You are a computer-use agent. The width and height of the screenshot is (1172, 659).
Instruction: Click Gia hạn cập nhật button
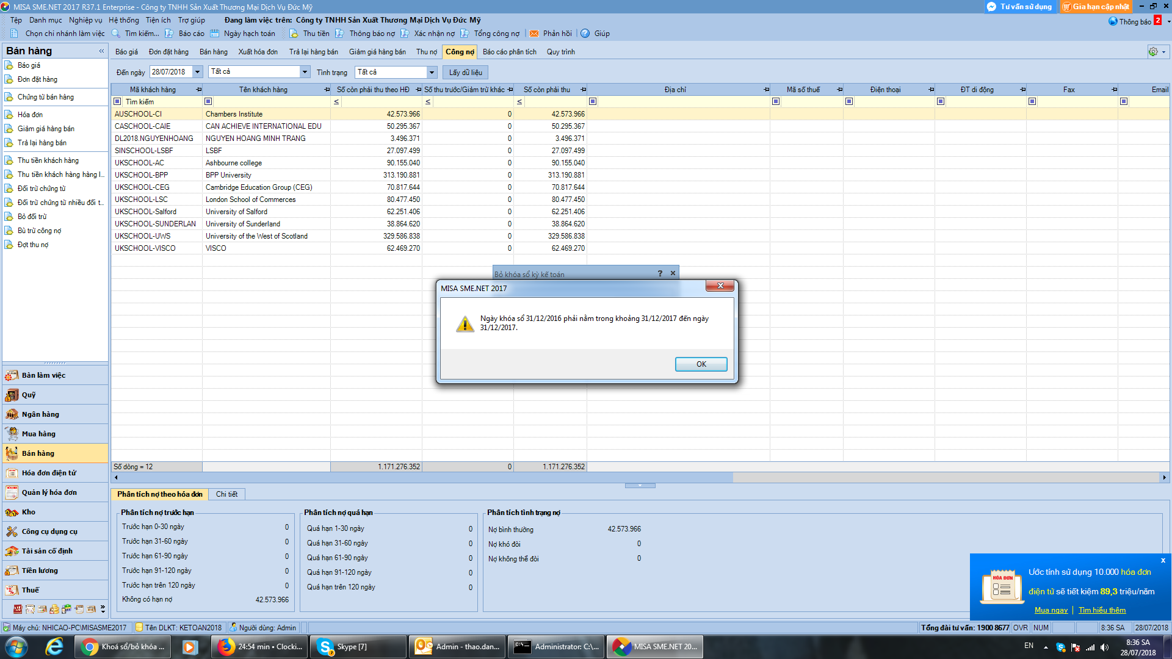pos(1096,7)
